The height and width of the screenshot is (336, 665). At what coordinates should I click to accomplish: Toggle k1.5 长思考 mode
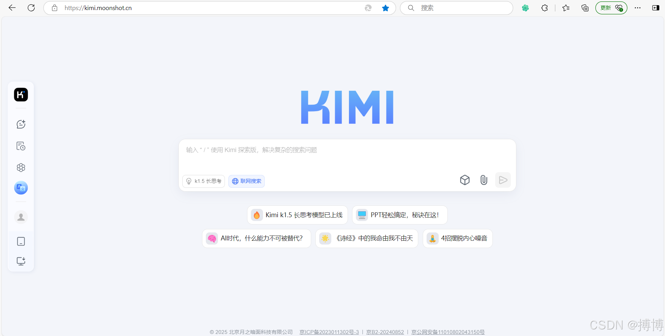203,181
